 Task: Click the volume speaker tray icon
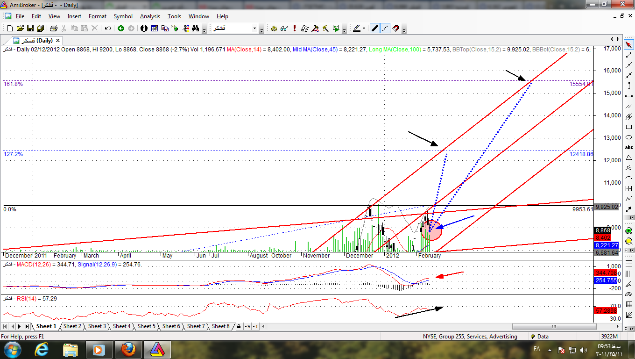point(583,350)
